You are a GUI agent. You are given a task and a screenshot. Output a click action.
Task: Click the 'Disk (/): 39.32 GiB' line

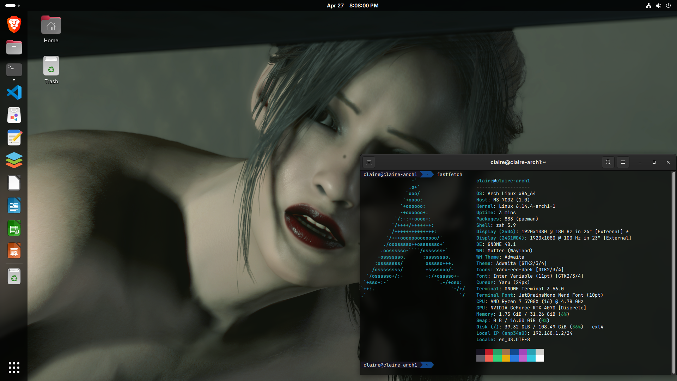tap(540, 327)
